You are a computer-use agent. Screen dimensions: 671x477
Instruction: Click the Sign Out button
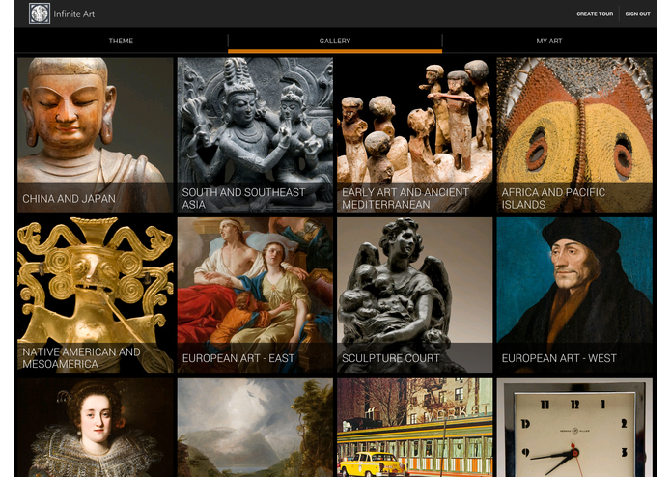pyautogui.click(x=637, y=14)
